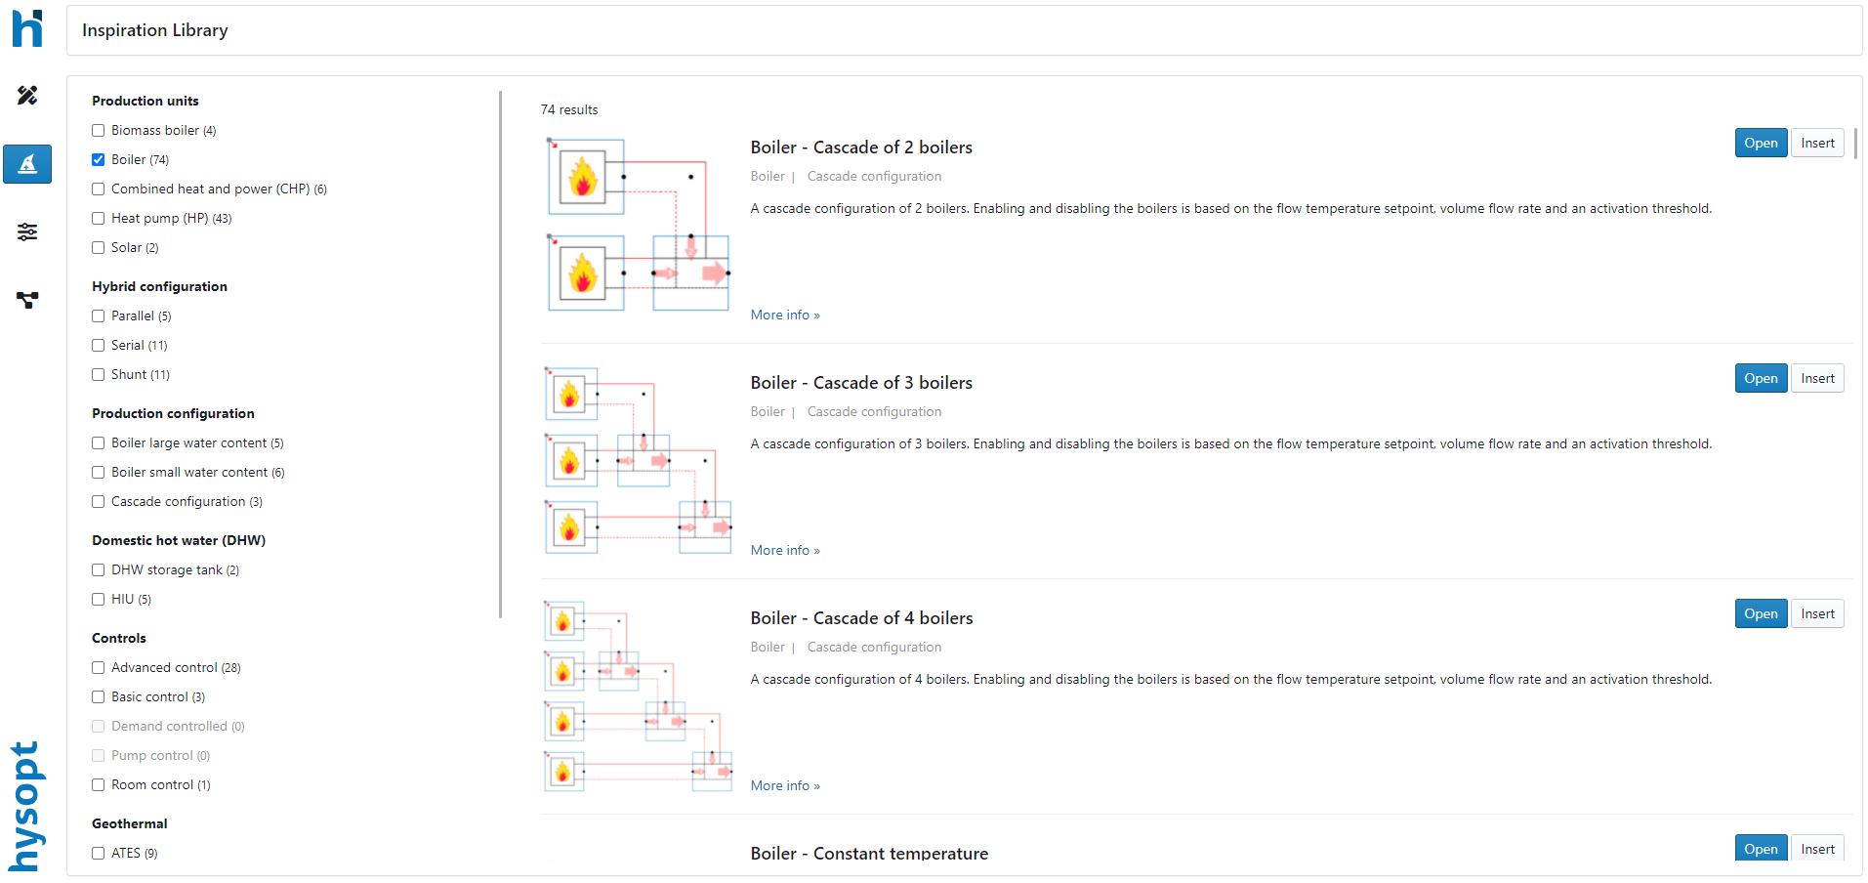Open the sliders settings icon in sidebar
This screenshot has width=1868, height=883.
[x=27, y=231]
